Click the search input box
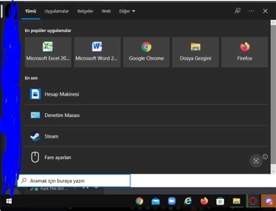276x211 pixels. click(x=74, y=181)
